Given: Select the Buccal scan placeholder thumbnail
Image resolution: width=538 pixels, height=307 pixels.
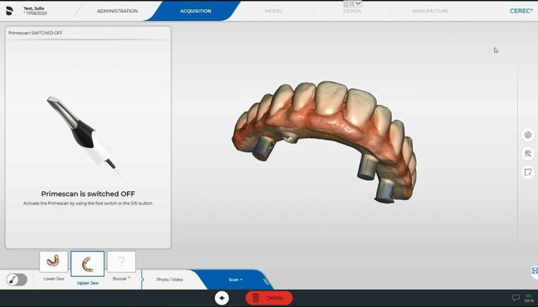Looking at the screenshot, I should coord(122,262).
